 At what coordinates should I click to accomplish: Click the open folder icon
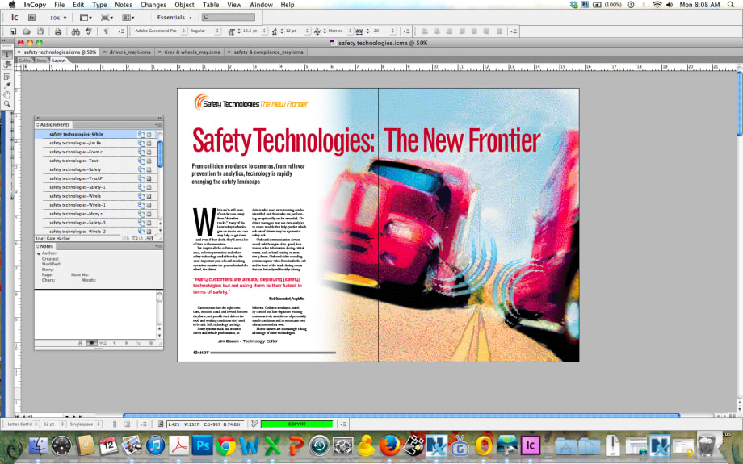pos(27,31)
